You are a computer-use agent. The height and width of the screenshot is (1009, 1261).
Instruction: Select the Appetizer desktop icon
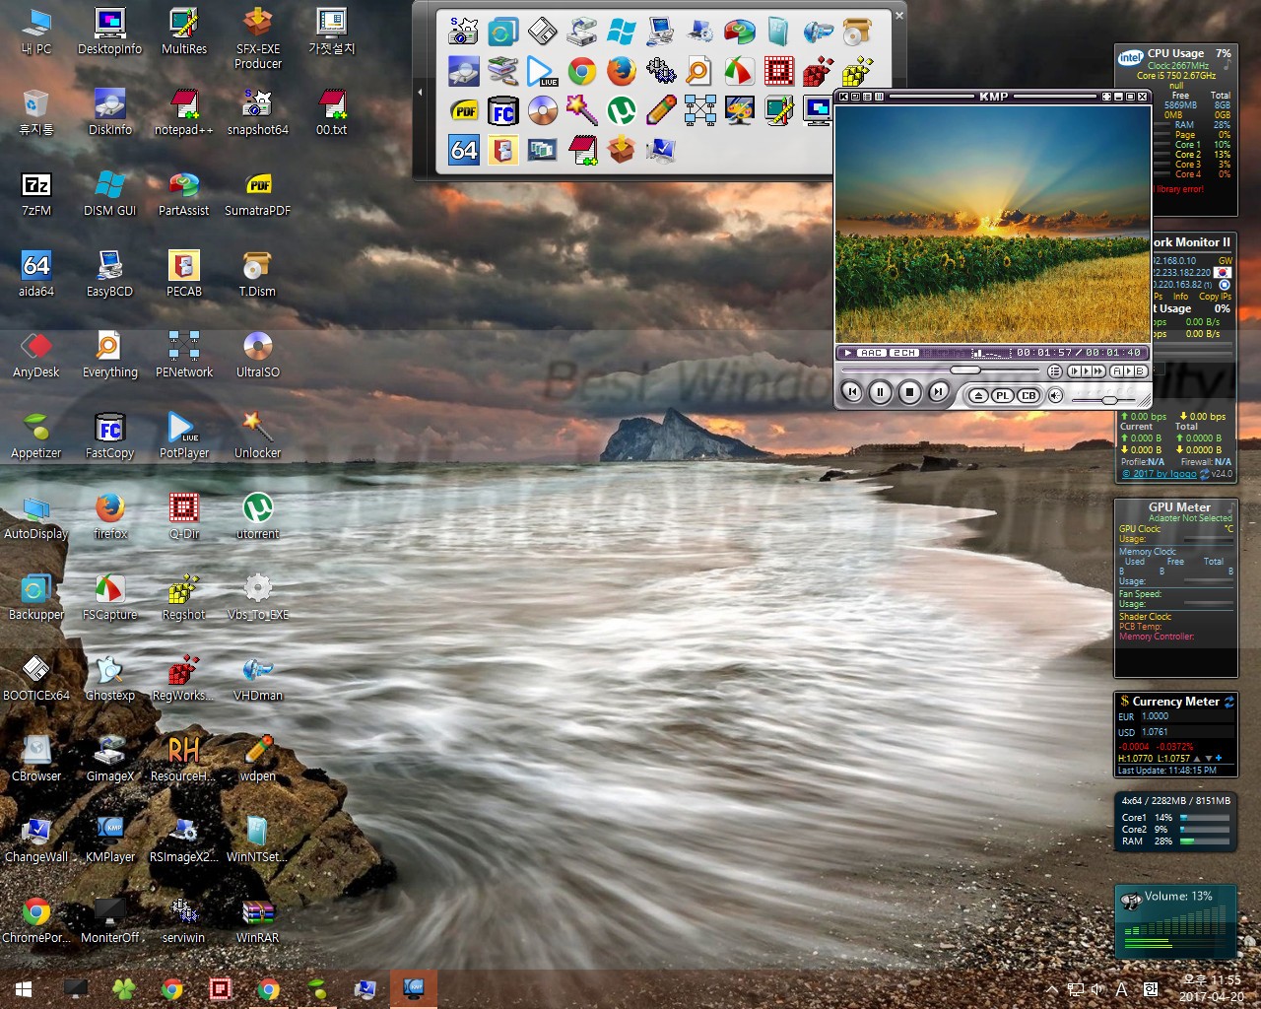[x=36, y=436]
